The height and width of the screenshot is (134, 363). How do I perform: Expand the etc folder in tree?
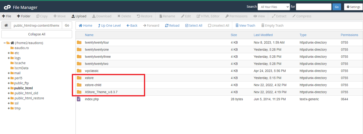pos(9,53)
